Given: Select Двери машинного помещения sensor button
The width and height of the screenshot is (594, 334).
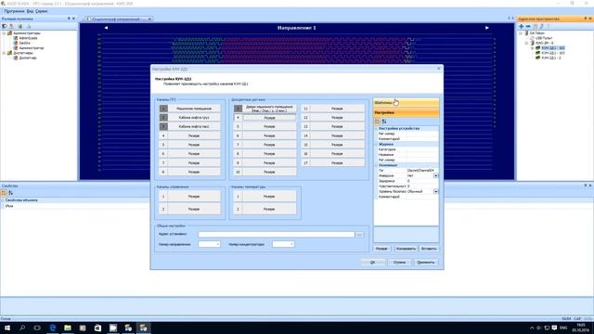Looking at the screenshot, I should point(269,109).
